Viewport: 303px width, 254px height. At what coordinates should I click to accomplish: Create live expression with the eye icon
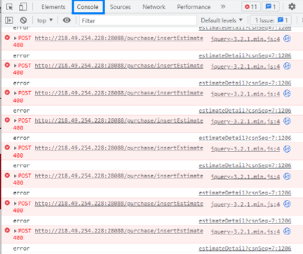click(67, 20)
